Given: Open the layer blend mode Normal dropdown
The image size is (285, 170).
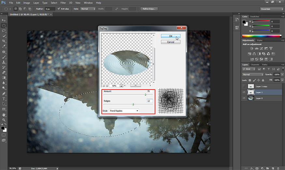Looking at the screenshot, I should point(253,75).
